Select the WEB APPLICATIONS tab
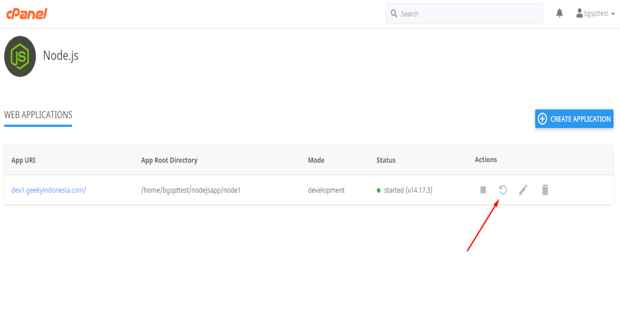 click(x=38, y=115)
